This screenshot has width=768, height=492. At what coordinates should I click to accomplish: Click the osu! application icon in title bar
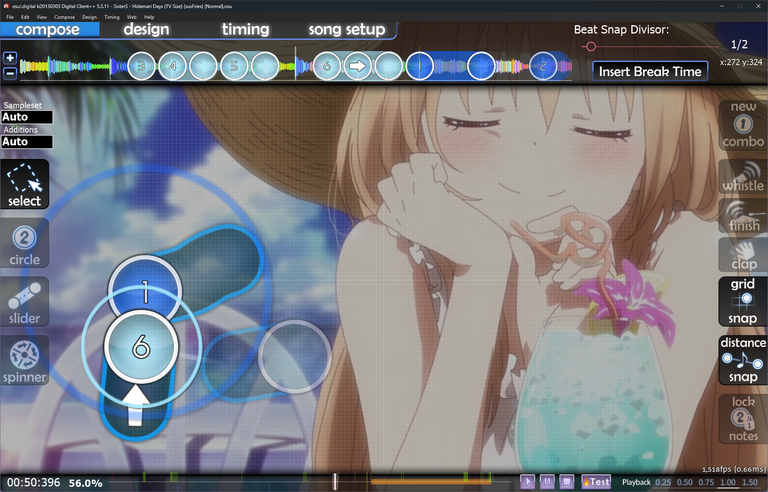point(6,6)
